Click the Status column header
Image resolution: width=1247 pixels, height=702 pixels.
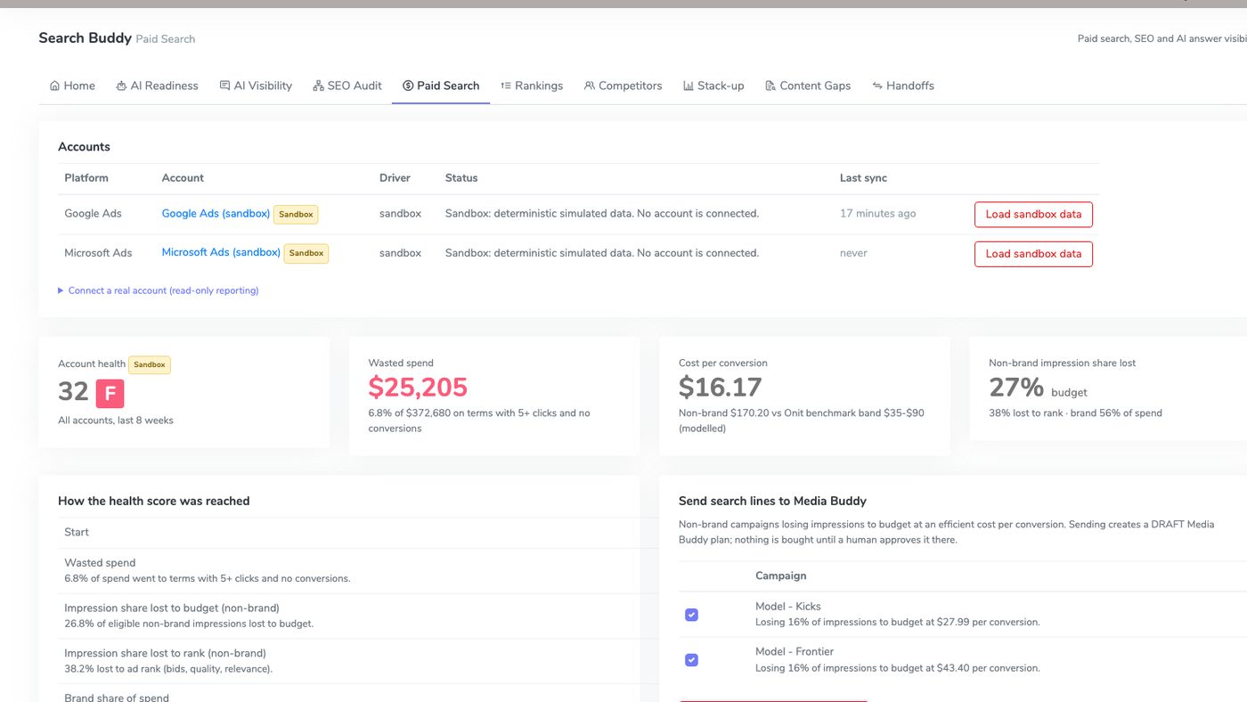coord(461,178)
